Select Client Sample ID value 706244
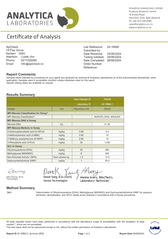This screenshot has width=168, height=239. tap(107, 99)
